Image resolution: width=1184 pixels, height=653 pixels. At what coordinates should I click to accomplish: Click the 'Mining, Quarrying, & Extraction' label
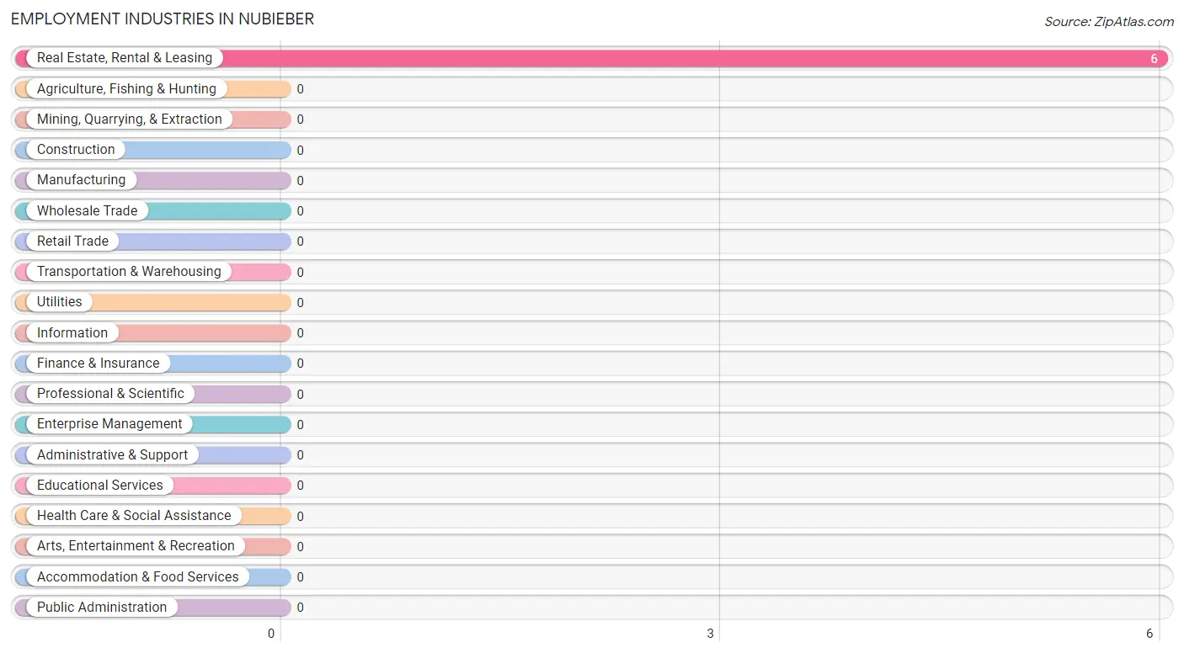[x=130, y=119]
